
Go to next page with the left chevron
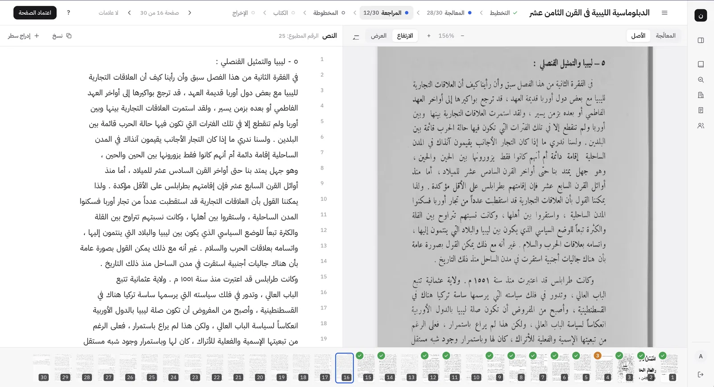(129, 13)
